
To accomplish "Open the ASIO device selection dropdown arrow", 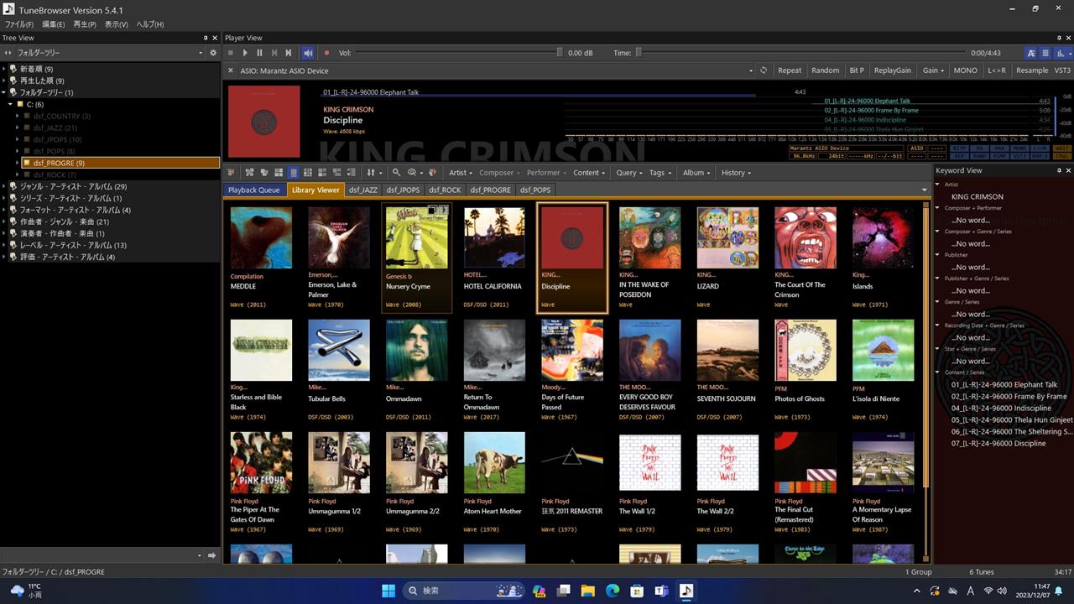I will tap(753, 70).
